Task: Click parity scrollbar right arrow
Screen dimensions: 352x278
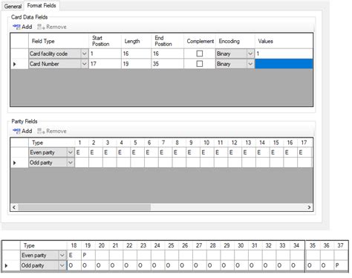Action: coord(309,207)
